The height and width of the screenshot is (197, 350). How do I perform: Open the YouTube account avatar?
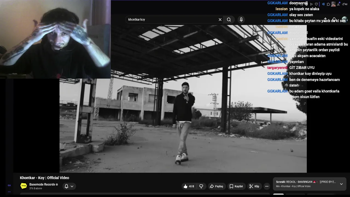(x=345, y=20)
